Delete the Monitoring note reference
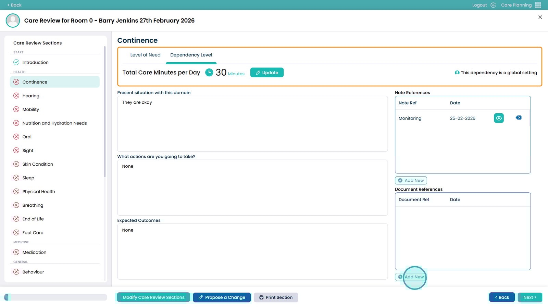The image size is (548, 308). click(519, 118)
